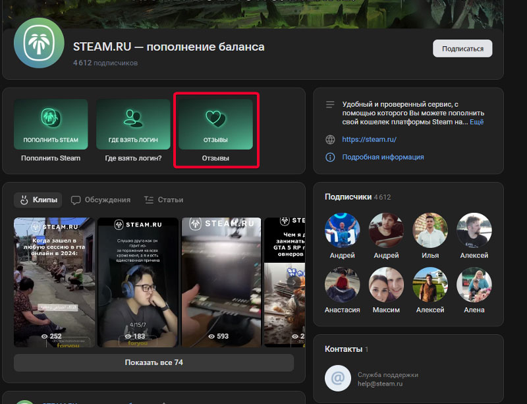
Task: Open subscriber Анастасия's avatar
Action: (342, 285)
